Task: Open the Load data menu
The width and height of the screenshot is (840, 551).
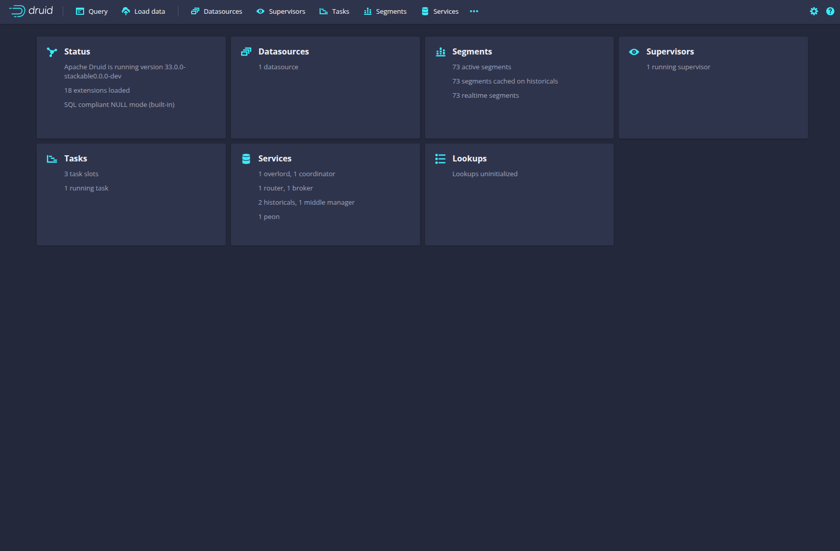Action: tap(143, 11)
